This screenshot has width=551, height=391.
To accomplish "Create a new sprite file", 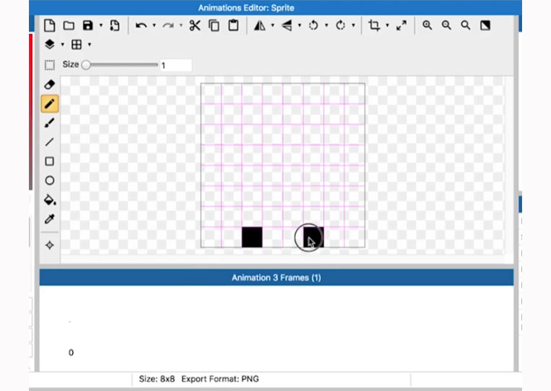I will click(x=50, y=26).
